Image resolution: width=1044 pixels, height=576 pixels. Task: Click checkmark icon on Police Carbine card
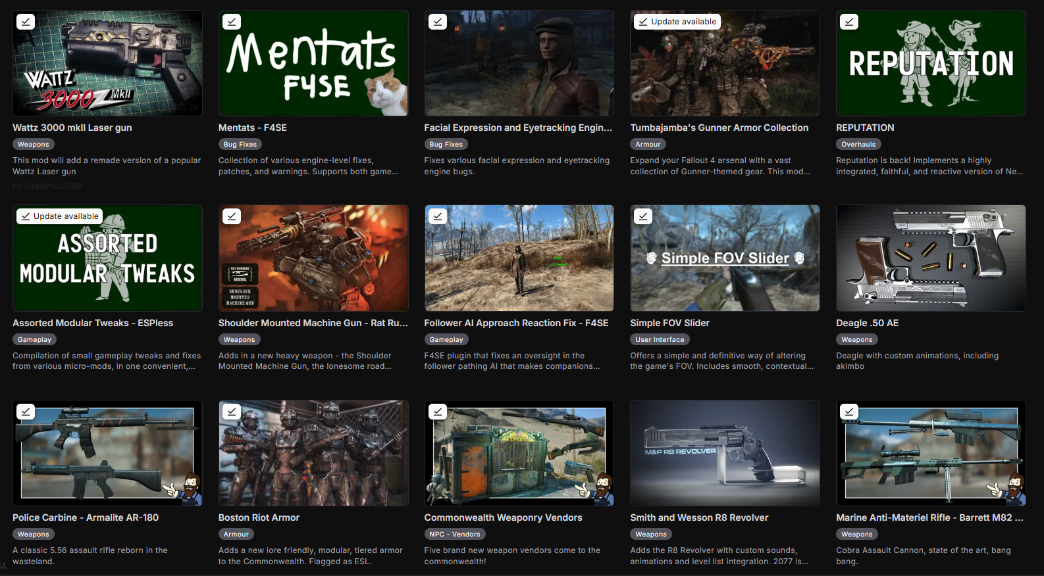tap(26, 412)
